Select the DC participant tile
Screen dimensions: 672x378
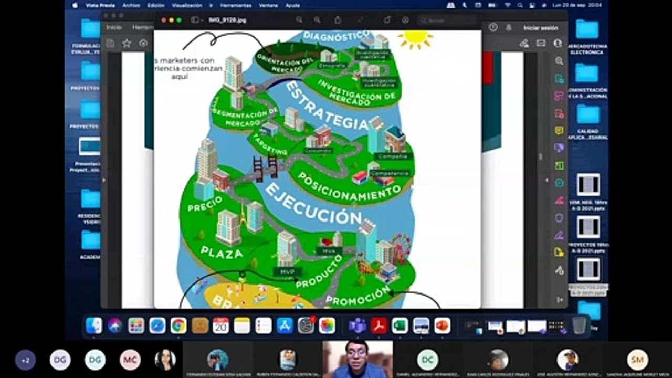pyautogui.click(x=427, y=360)
